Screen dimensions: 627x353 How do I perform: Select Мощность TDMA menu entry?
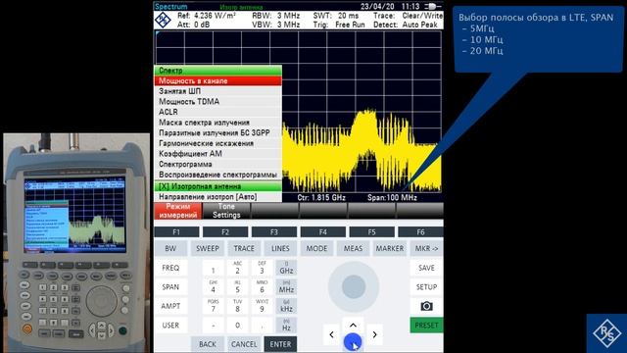(x=217, y=102)
